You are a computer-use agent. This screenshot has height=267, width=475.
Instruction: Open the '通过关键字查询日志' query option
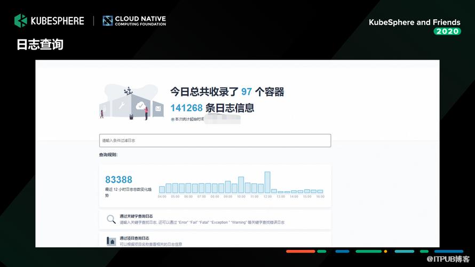[x=215, y=219]
